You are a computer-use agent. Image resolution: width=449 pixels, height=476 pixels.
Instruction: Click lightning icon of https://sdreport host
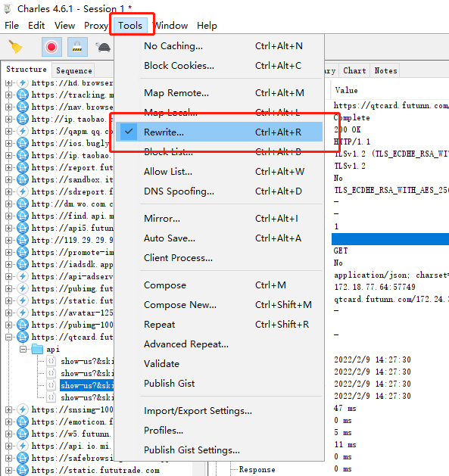point(23,191)
